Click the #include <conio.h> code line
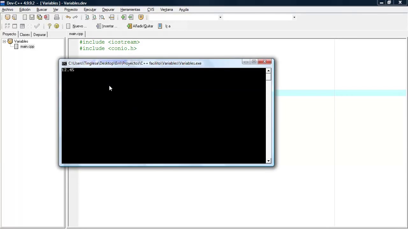Viewport: 408px width, 229px height. click(x=108, y=48)
